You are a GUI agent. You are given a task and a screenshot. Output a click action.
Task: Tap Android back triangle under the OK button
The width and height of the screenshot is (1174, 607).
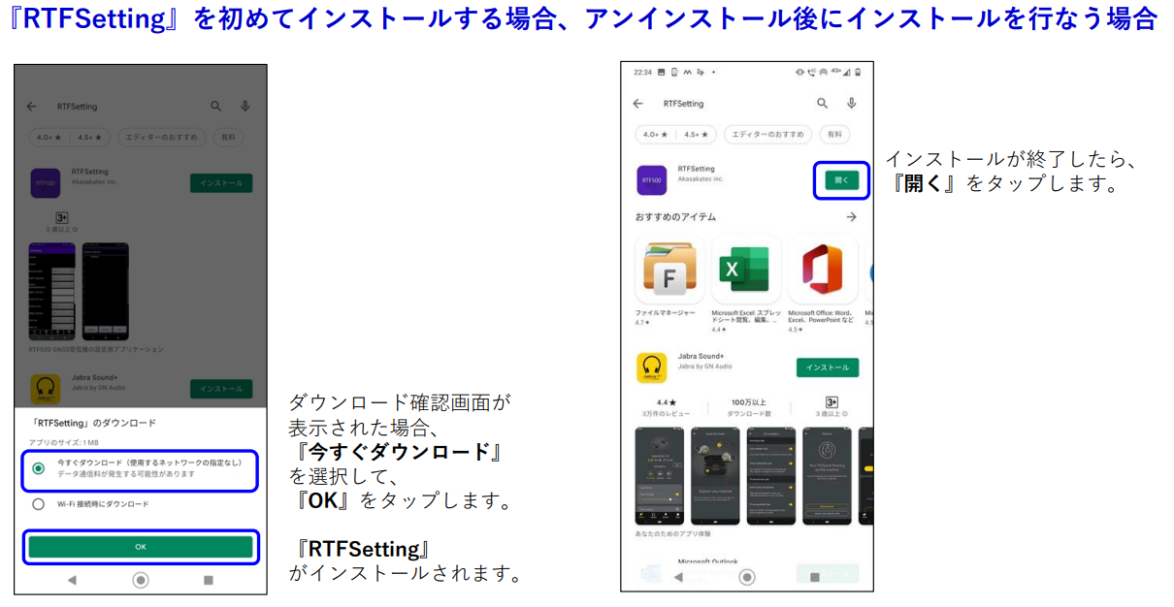72,580
